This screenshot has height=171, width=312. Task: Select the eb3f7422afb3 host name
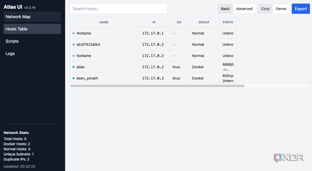point(88,44)
